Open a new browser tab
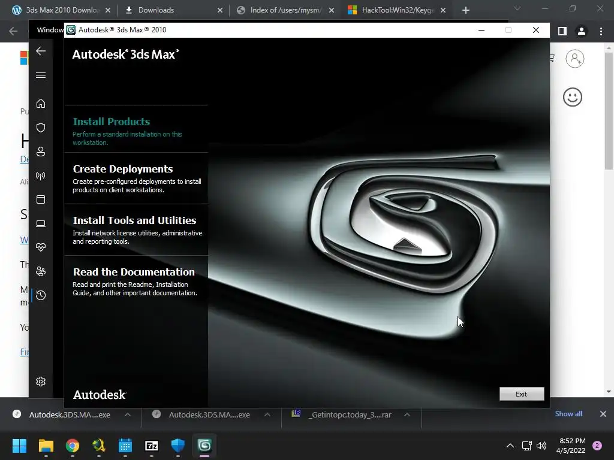Viewport: 614px width, 460px height. 465,10
